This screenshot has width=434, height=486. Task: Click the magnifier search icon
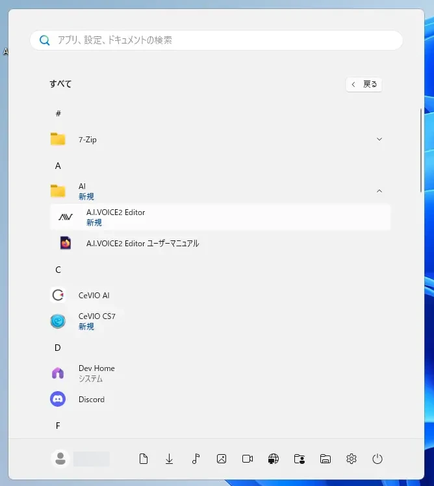coord(44,40)
